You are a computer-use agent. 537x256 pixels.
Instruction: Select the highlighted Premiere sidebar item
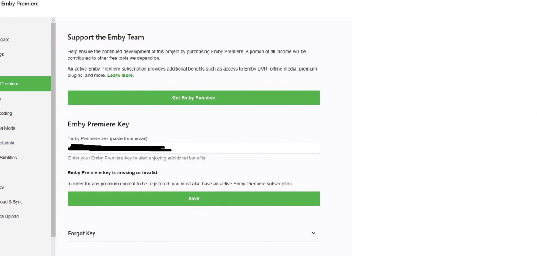pyautogui.click(x=18, y=84)
